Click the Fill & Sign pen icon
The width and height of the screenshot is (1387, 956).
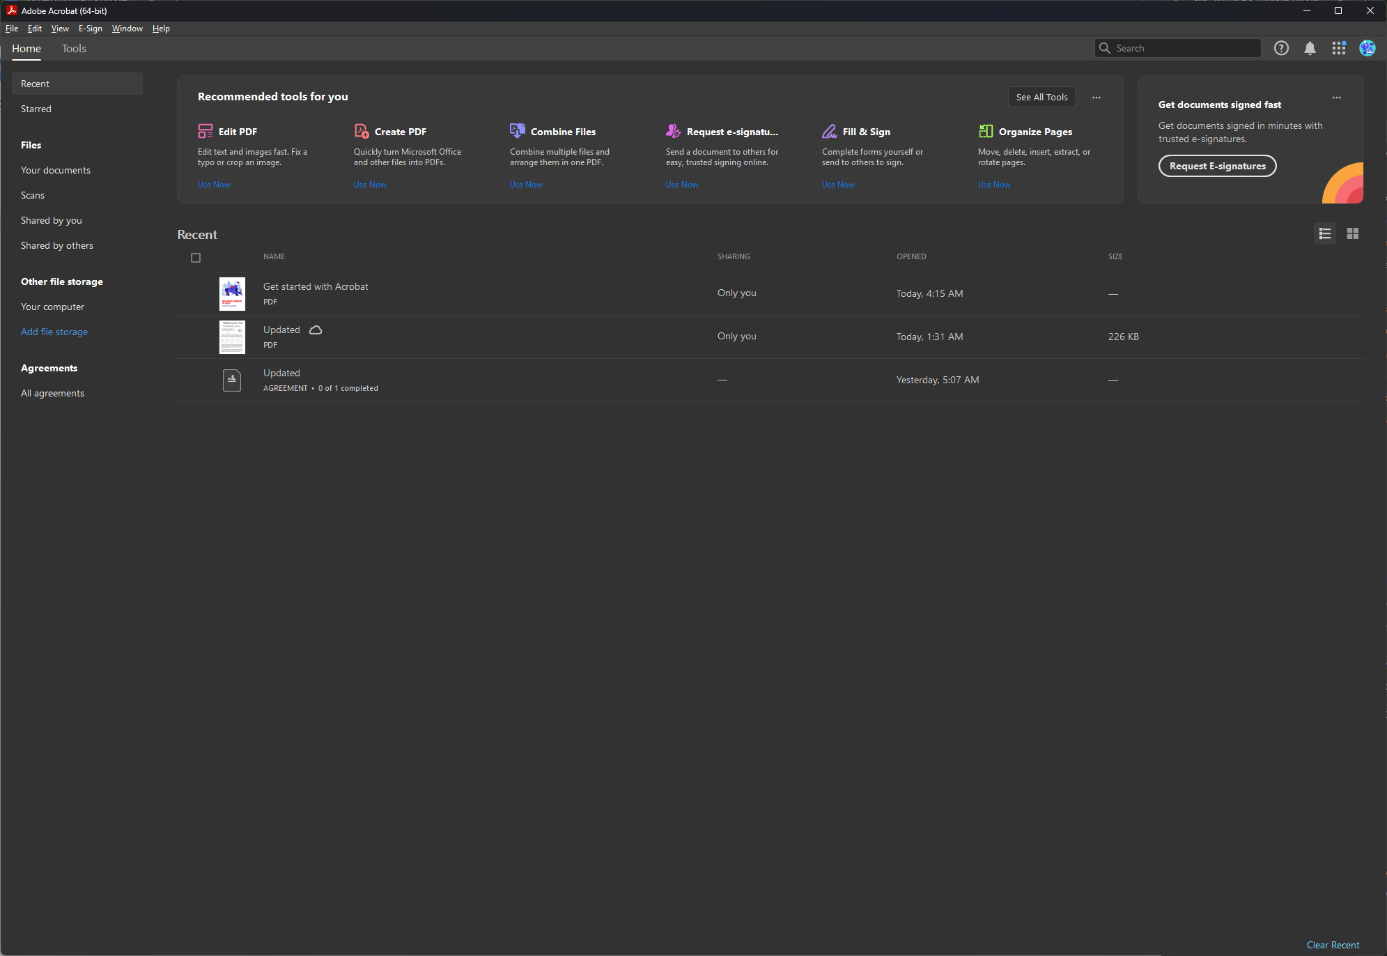(829, 131)
